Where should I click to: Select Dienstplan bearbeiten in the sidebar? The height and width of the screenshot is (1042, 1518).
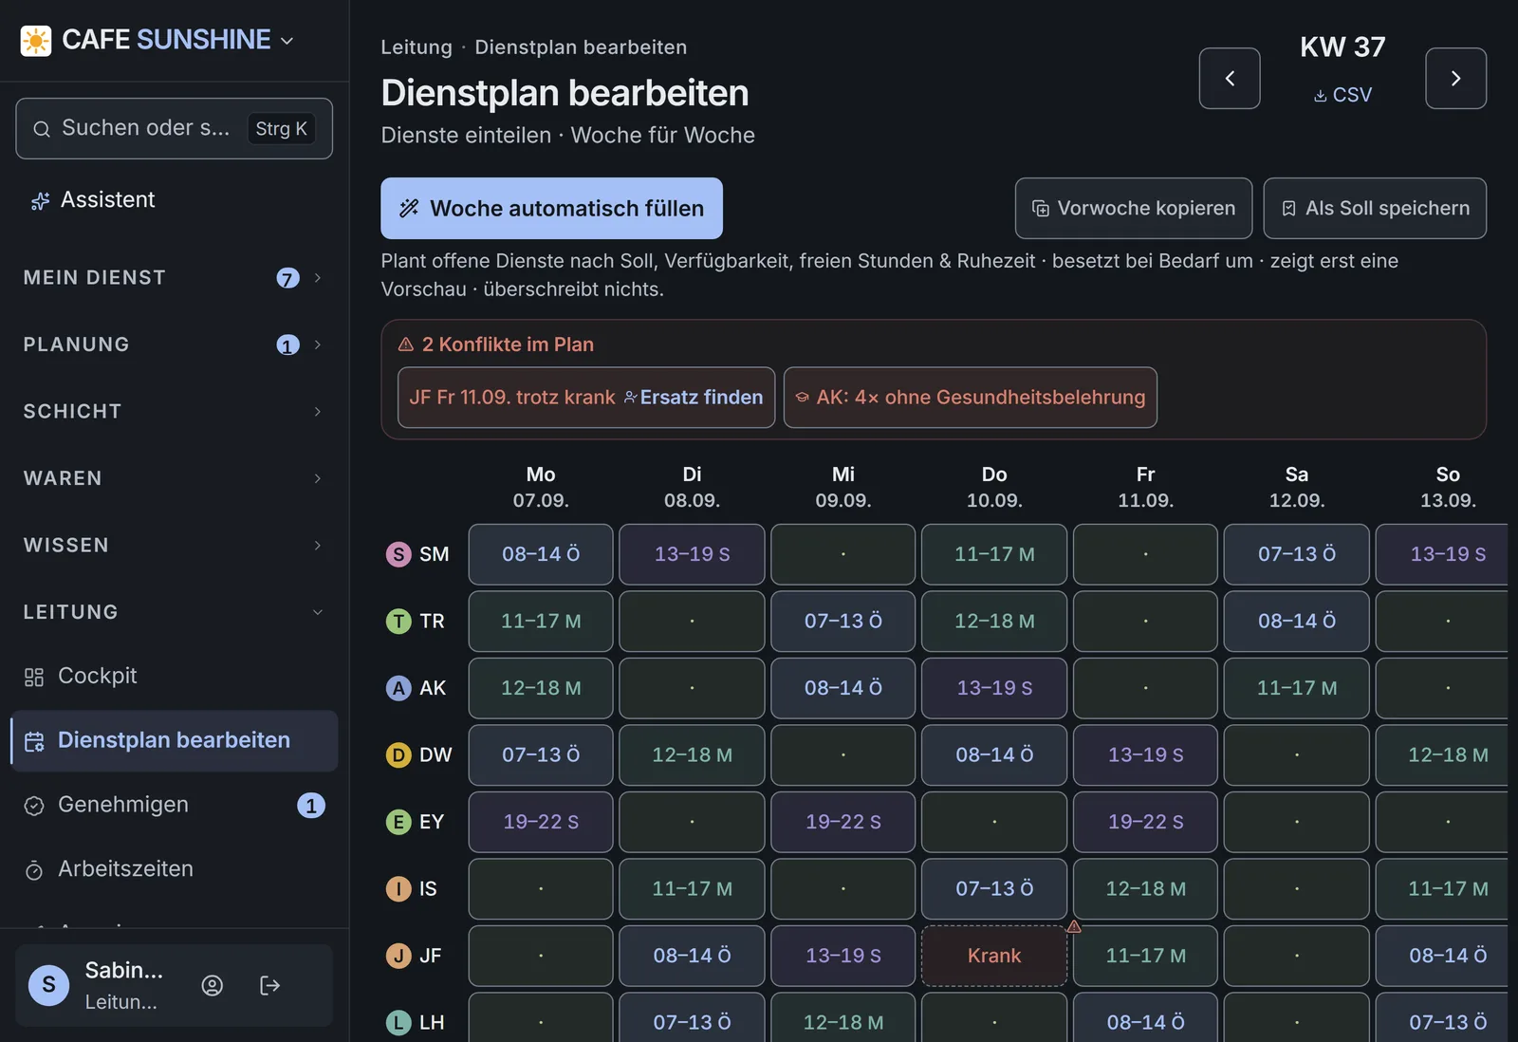click(174, 740)
